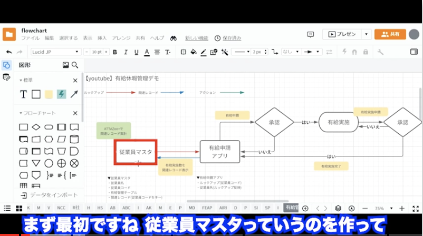Image resolution: width=423 pixels, height=236 pixels.
Task: Toggle bold text formatting
Action: (x=115, y=52)
